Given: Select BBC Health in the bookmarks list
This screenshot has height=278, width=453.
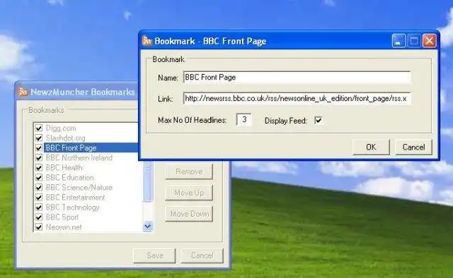Looking at the screenshot, I should [x=64, y=168].
